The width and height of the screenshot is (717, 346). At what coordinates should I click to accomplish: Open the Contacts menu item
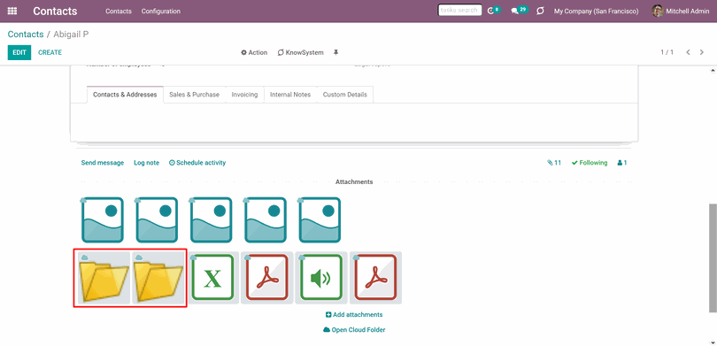[x=119, y=11]
